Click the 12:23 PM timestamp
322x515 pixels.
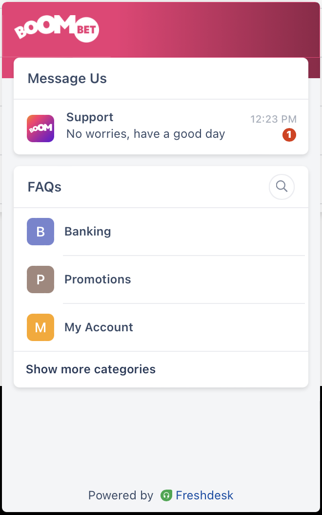(274, 119)
